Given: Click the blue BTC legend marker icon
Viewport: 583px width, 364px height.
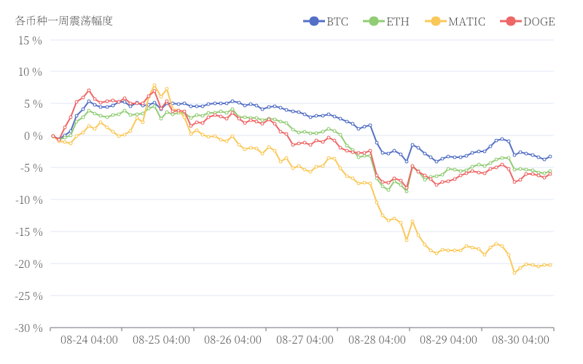Looking at the screenshot, I should pyautogui.click(x=313, y=21).
